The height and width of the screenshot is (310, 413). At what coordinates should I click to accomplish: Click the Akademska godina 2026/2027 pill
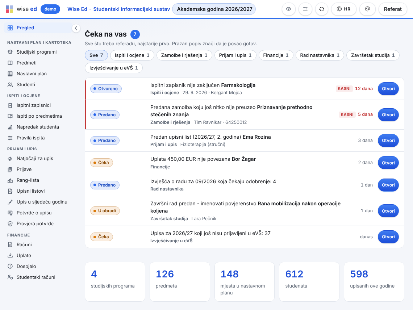(214, 9)
